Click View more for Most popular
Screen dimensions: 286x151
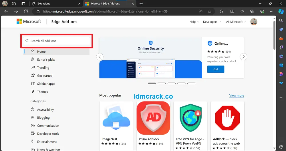tap(237, 96)
